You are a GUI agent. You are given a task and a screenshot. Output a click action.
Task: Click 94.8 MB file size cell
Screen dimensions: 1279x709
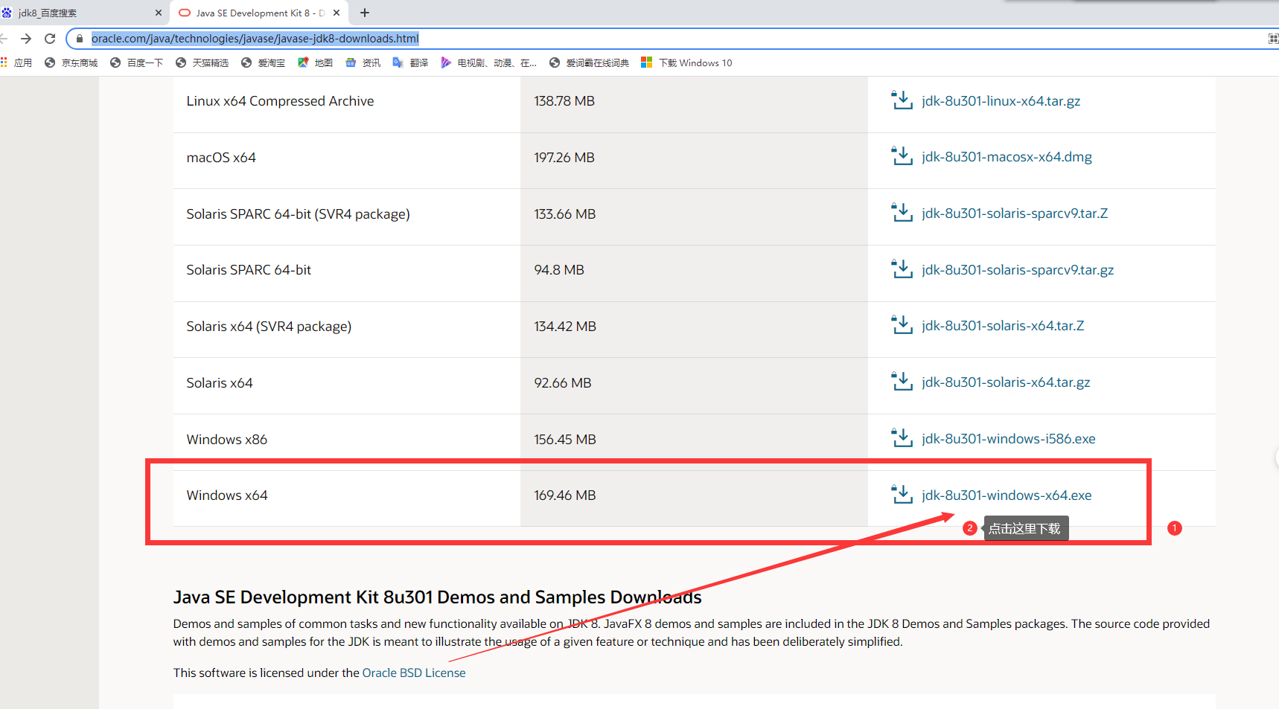point(559,270)
